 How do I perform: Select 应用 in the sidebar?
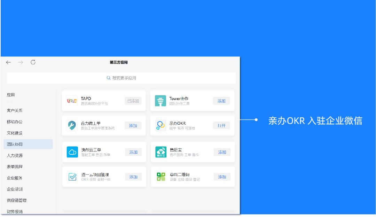pyautogui.click(x=11, y=95)
